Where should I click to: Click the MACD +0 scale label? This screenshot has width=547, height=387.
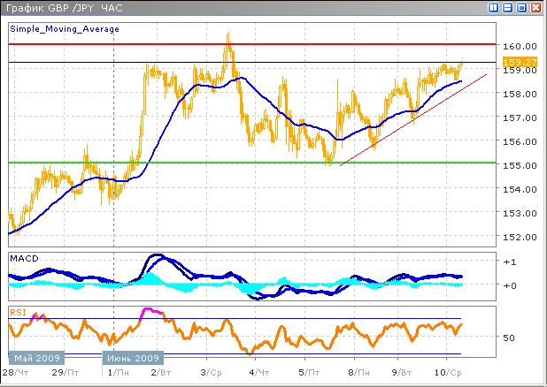coord(510,285)
